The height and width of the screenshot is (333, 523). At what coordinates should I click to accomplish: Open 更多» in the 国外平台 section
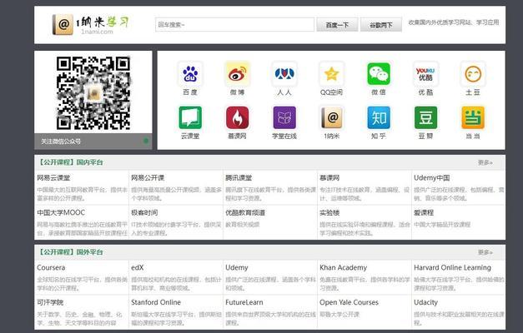coord(485,252)
